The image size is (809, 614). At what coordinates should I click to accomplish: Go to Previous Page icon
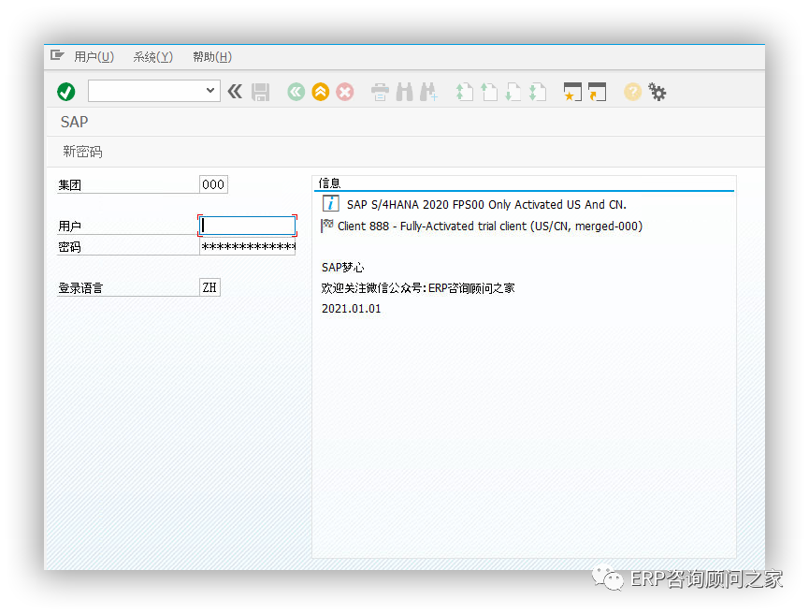point(488,92)
